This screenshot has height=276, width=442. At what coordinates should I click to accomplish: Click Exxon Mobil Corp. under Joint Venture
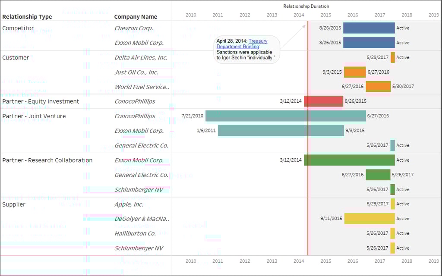click(139, 131)
